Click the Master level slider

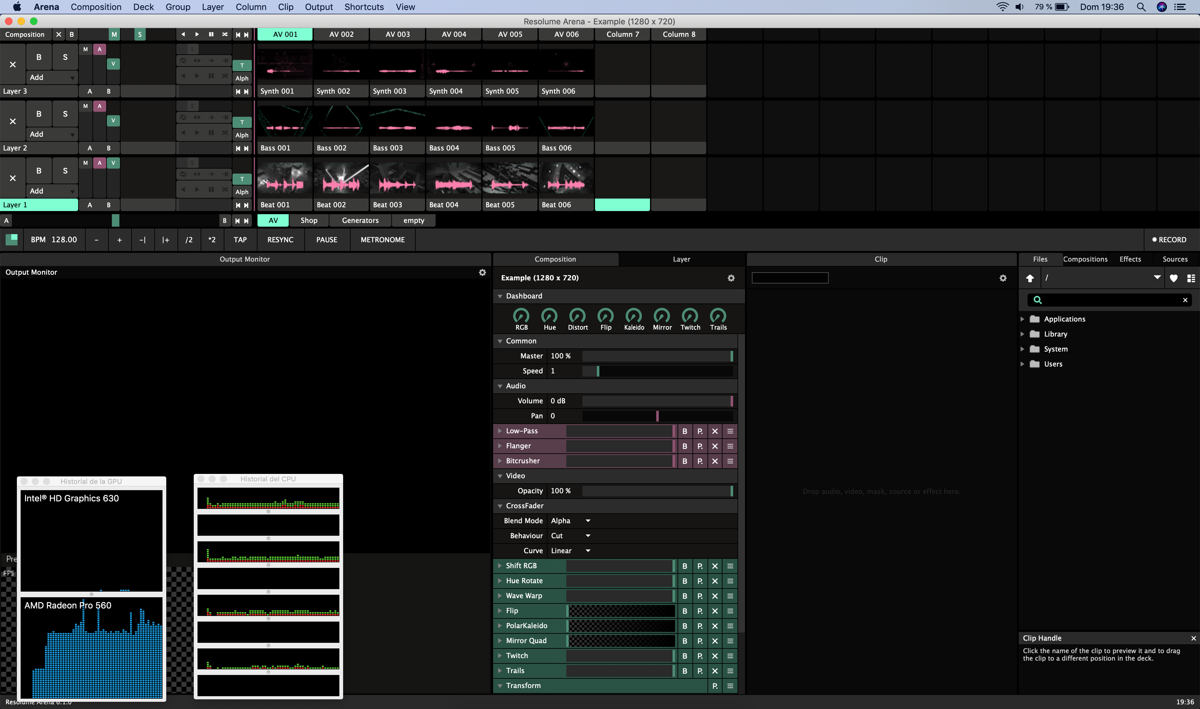[657, 356]
